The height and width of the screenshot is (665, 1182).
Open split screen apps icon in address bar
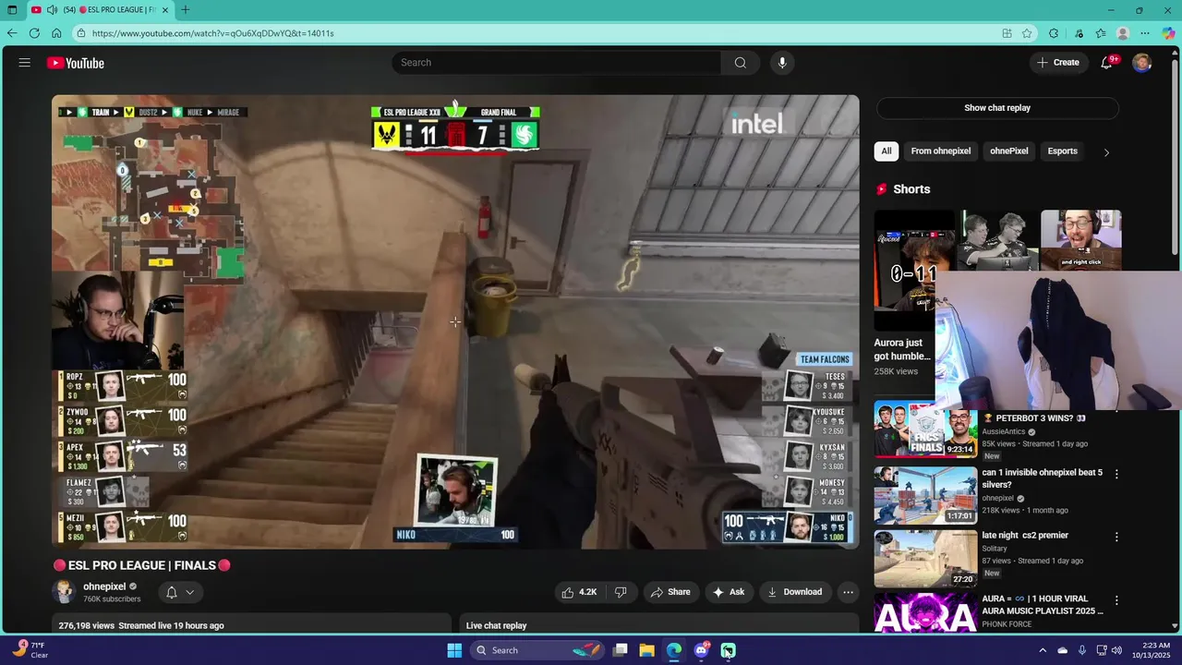(1007, 33)
